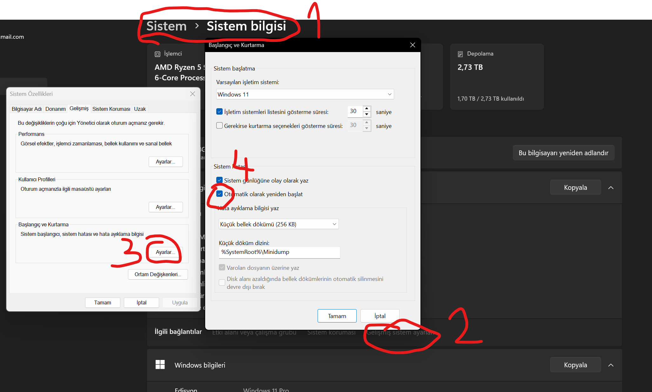Open the Küçük bellek dökümü dropdown
This screenshot has width=652, height=392.
coord(279,224)
